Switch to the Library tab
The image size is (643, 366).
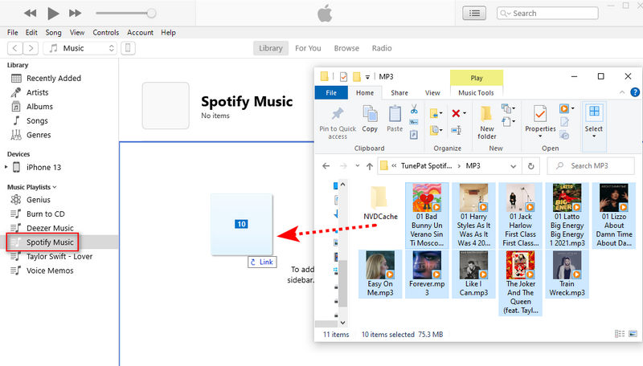click(271, 48)
